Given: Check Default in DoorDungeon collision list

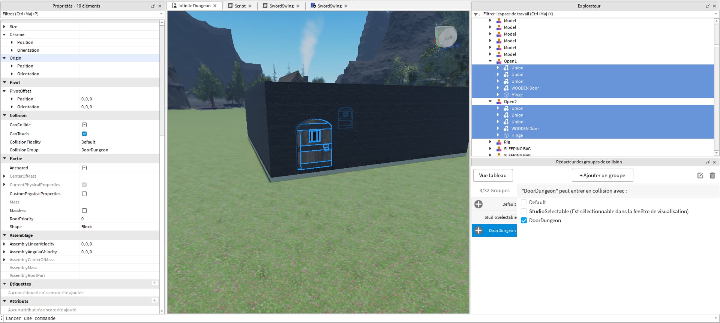Looking at the screenshot, I should click(524, 202).
